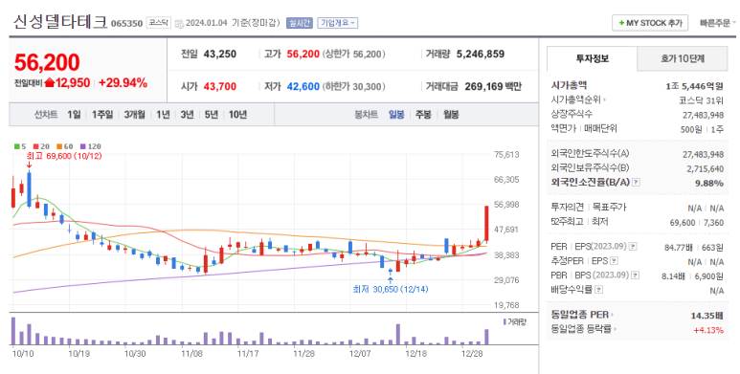
Task: Click the 투자의견 목표주가 label
Action: 588,207
